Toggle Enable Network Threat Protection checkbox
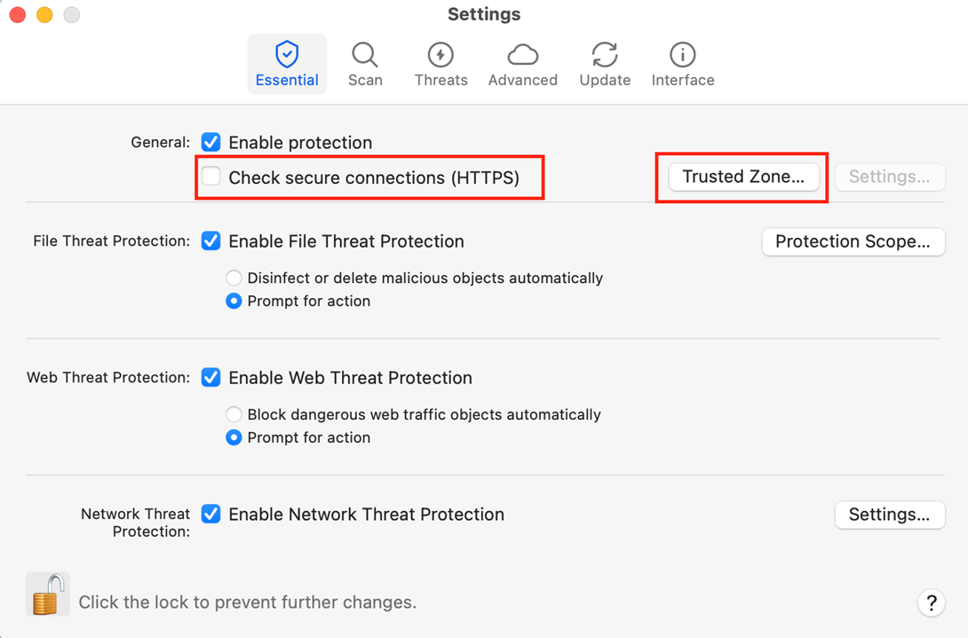The height and width of the screenshot is (638, 968). click(211, 515)
